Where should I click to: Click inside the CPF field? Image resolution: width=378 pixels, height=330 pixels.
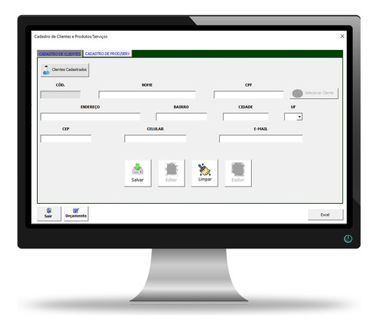pos(249,94)
